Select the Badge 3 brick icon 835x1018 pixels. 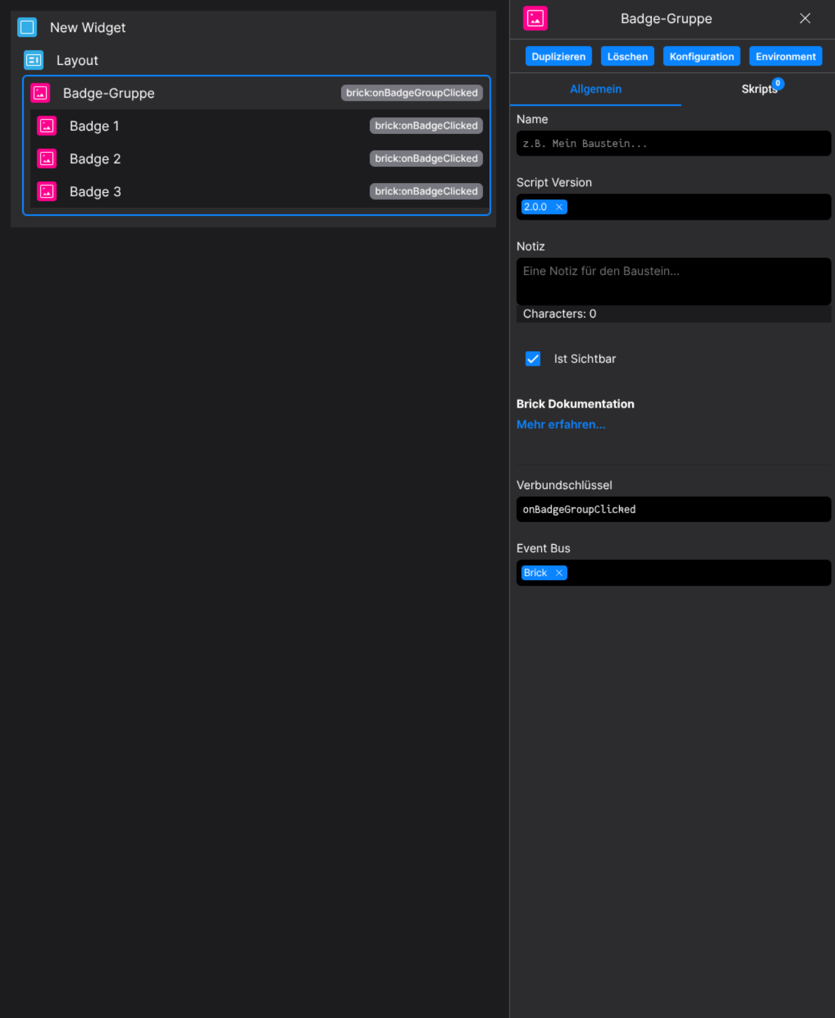pyautogui.click(x=47, y=191)
